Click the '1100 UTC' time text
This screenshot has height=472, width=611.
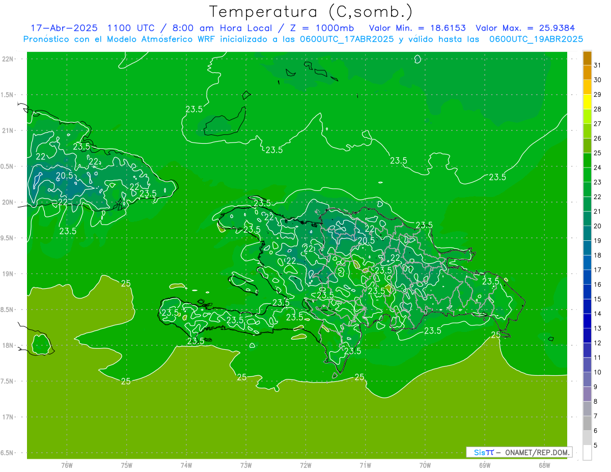pos(131,28)
